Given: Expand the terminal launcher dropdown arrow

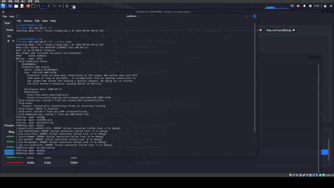Looking at the screenshot, I should click(37, 6).
